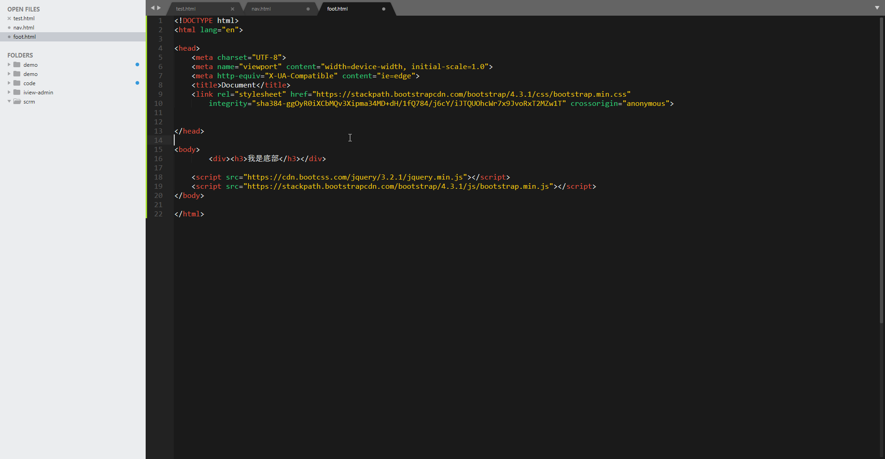The height and width of the screenshot is (459, 885).
Task: Open the tab list dropdown arrow
Action: (877, 8)
